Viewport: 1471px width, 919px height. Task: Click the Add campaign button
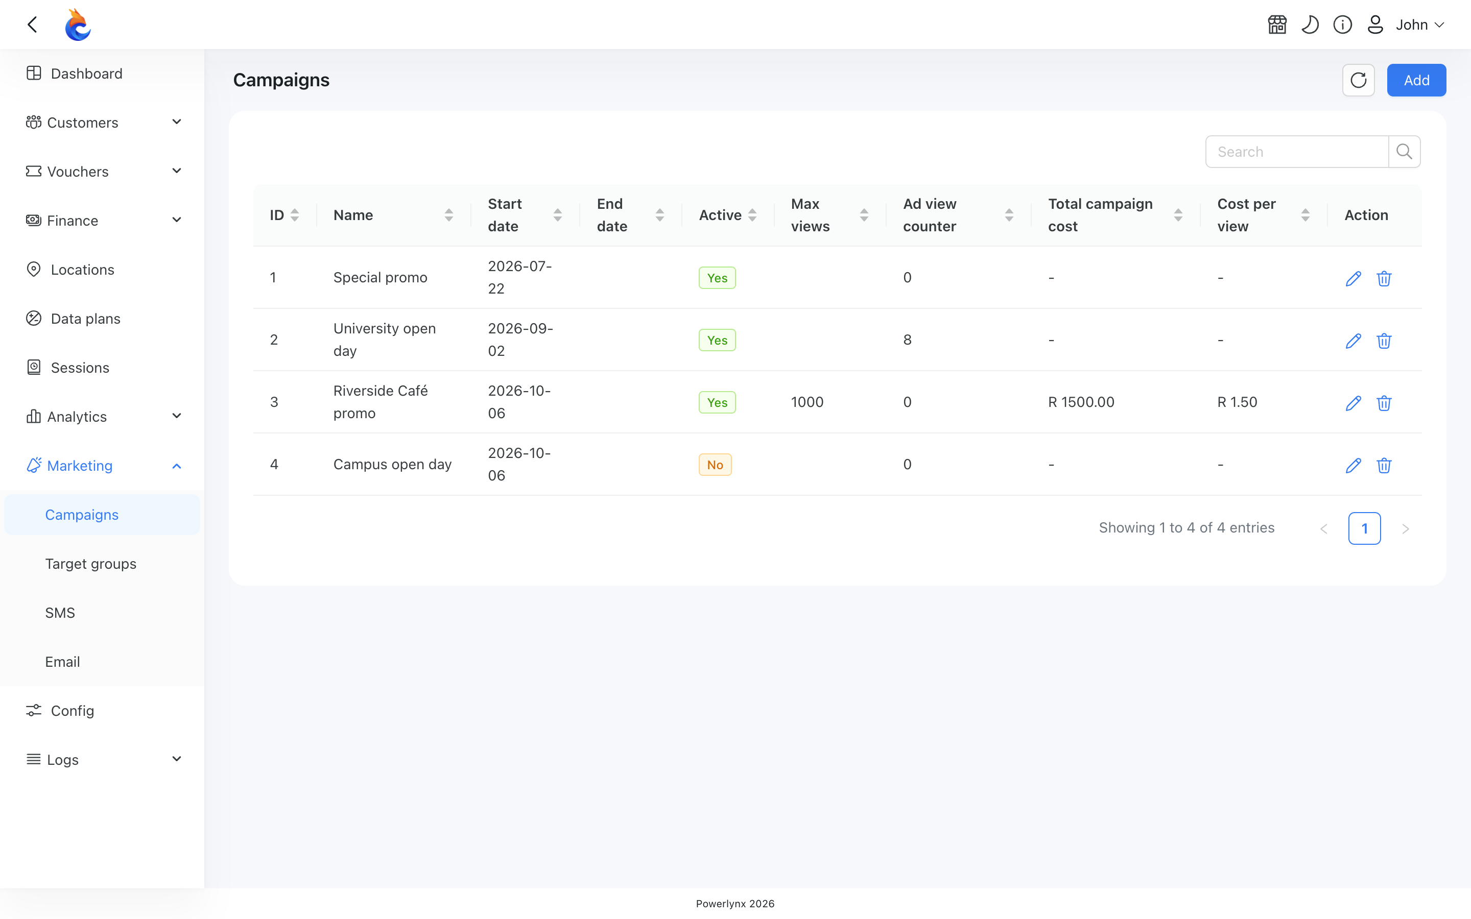click(x=1416, y=80)
